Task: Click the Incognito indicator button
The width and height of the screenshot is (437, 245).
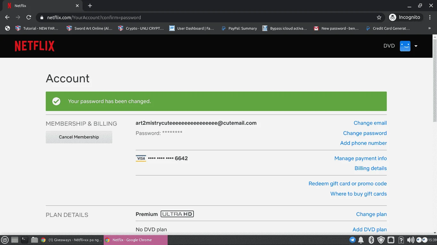Action: (406, 17)
